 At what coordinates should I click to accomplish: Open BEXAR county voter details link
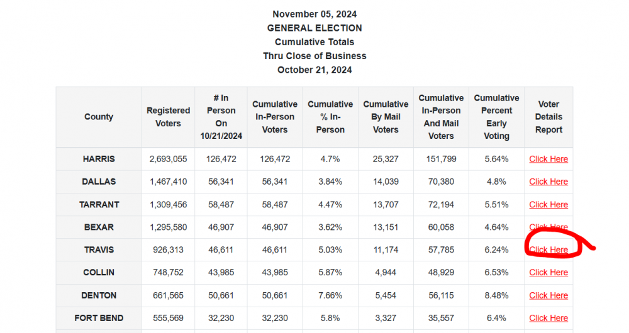point(548,227)
